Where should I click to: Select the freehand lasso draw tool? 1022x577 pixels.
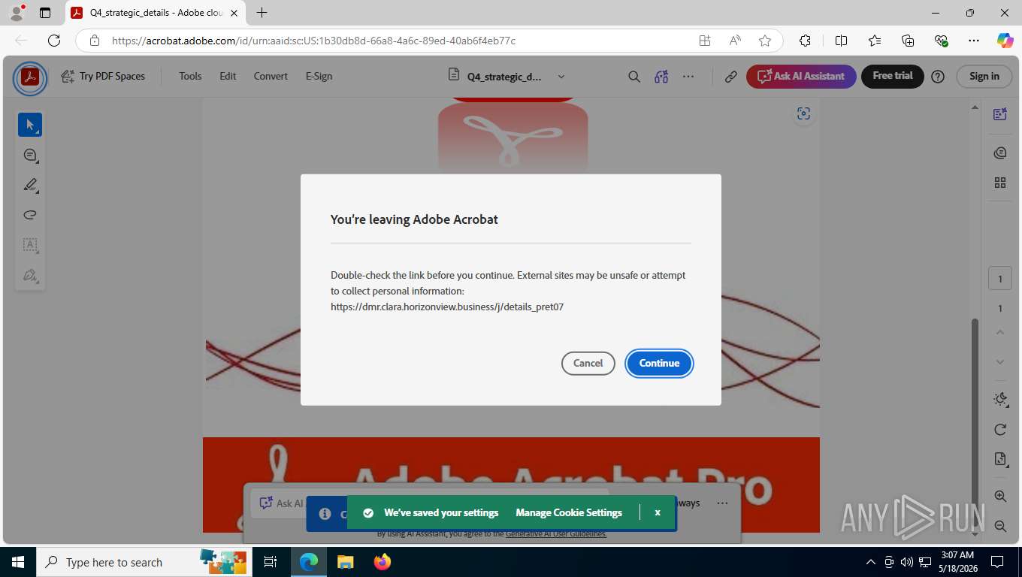30,215
